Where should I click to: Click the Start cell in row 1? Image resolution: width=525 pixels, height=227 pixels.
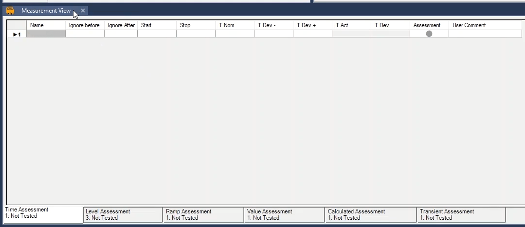pyautogui.click(x=157, y=34)
